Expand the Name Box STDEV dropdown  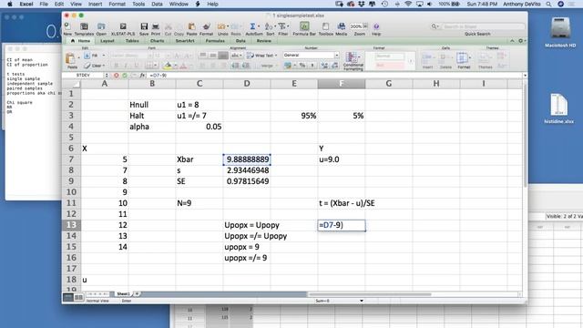(107, 76)
